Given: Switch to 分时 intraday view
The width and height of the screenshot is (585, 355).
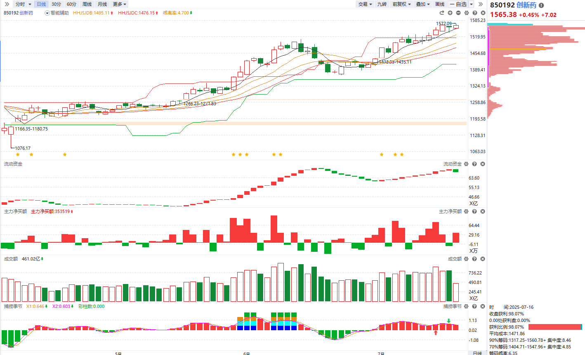Looking at the screenshot, I should [20, 4].
